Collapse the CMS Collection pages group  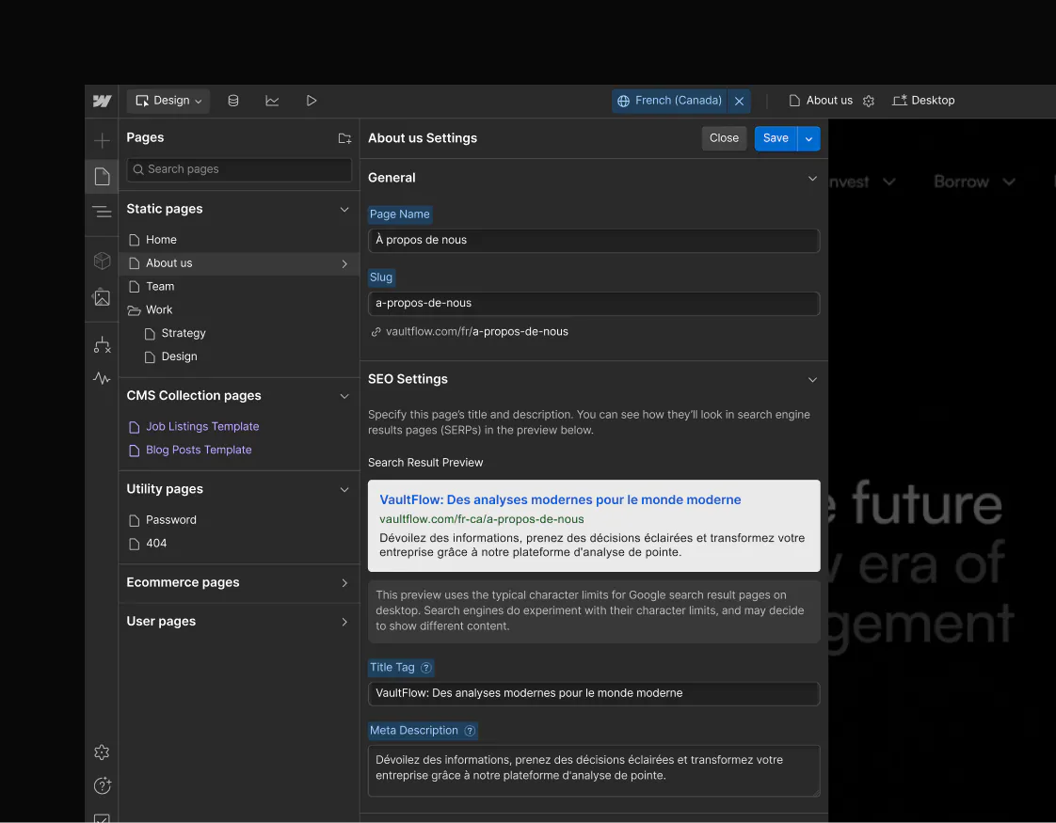pos(344,396)
